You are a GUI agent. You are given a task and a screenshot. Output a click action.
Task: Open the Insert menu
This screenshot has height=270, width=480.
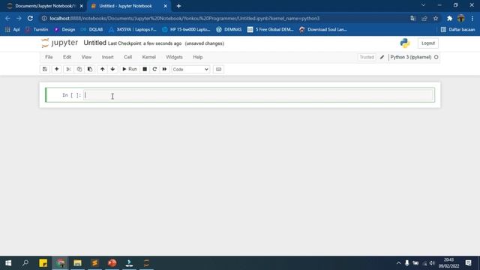pyautogui.click(x=108, y=57)
